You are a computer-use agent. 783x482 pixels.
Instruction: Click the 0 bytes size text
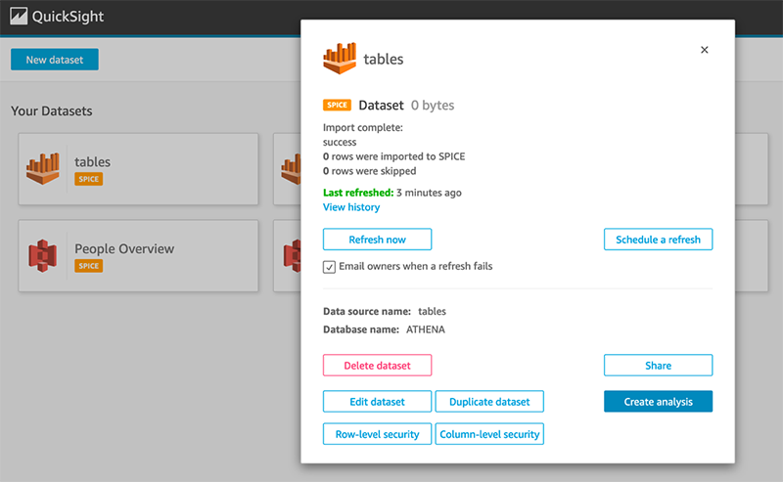click(433, 106)
